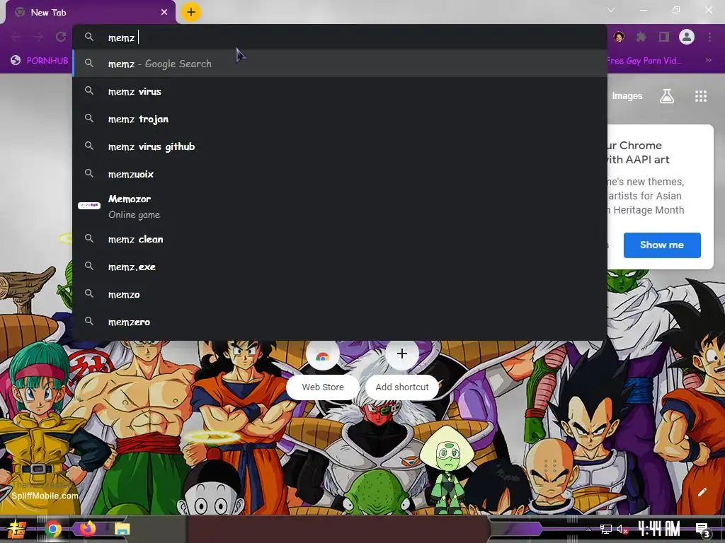The width and height of the screenshot is (725, 543).
Task: Select the Memozor Online game suggestion
Action: coord(340,206)
